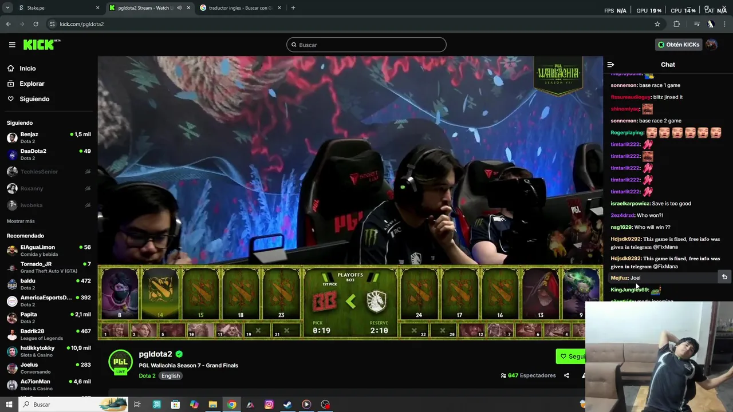Open recommended channel Tornado_JR
This screenshot has height=412, width=733.
(49, 267)
